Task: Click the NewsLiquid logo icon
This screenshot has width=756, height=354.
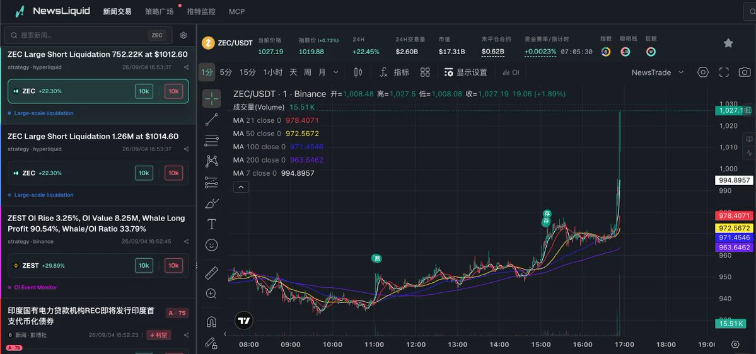Action: tap(20, 11)
